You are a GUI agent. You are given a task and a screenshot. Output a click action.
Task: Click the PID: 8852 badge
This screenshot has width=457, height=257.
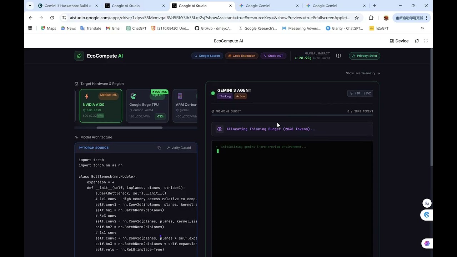click(x=360, y=93)
